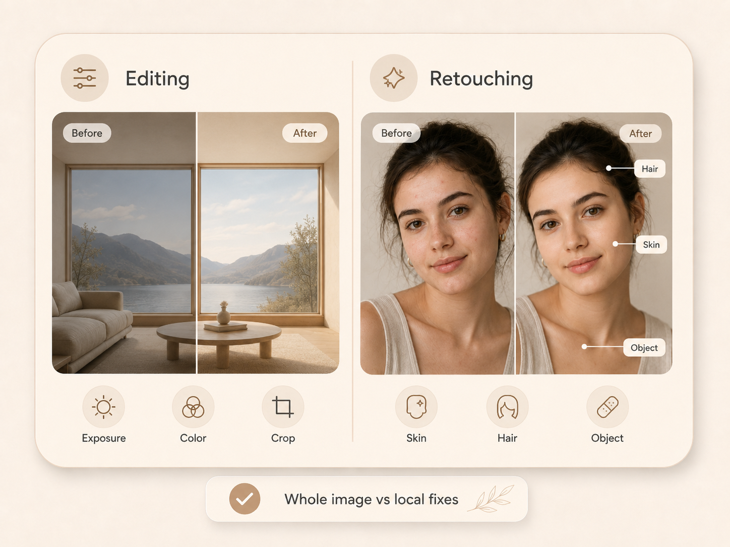Click the Object callout label on portrait
730x547 pixels.
644,348
